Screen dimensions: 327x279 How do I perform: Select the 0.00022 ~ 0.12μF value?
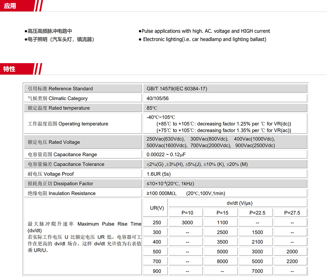pyautogui.click(x=166, y=155)
